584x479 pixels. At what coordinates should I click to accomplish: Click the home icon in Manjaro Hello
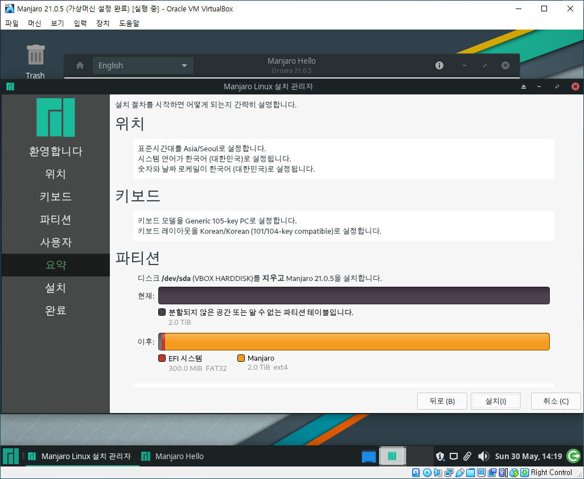point(80,65)
